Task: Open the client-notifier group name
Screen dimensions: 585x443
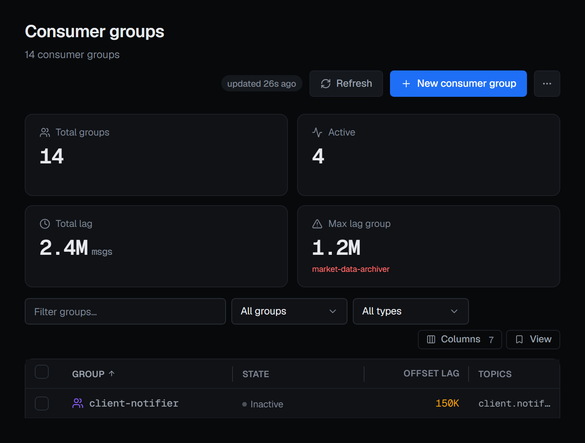Action: point(134,404)
